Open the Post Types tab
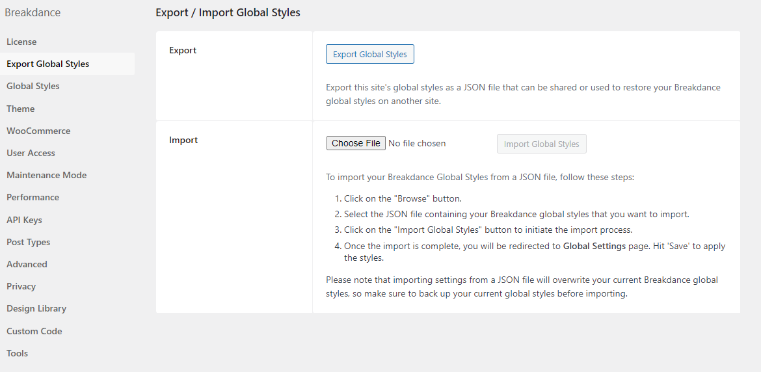 coord(28,242)
